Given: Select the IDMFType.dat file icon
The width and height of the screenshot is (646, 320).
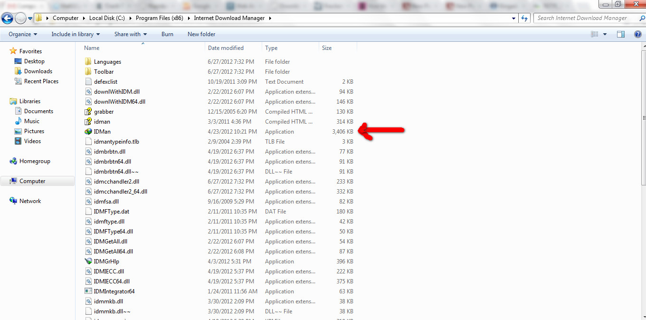Looking at the screenshot, I should [88, 212].
